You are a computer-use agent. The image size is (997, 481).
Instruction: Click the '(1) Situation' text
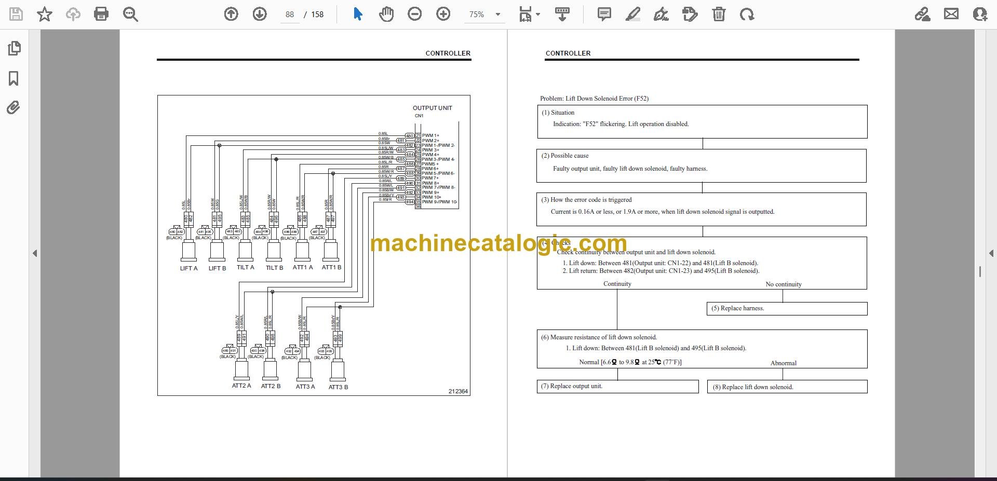tap(558, 113)
